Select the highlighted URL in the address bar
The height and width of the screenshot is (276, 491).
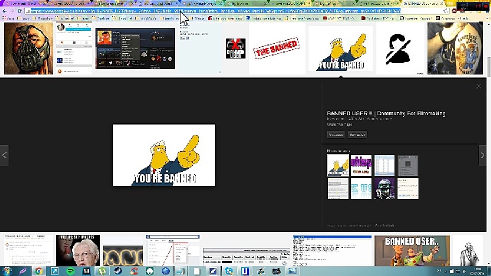(x=216, y=11)
